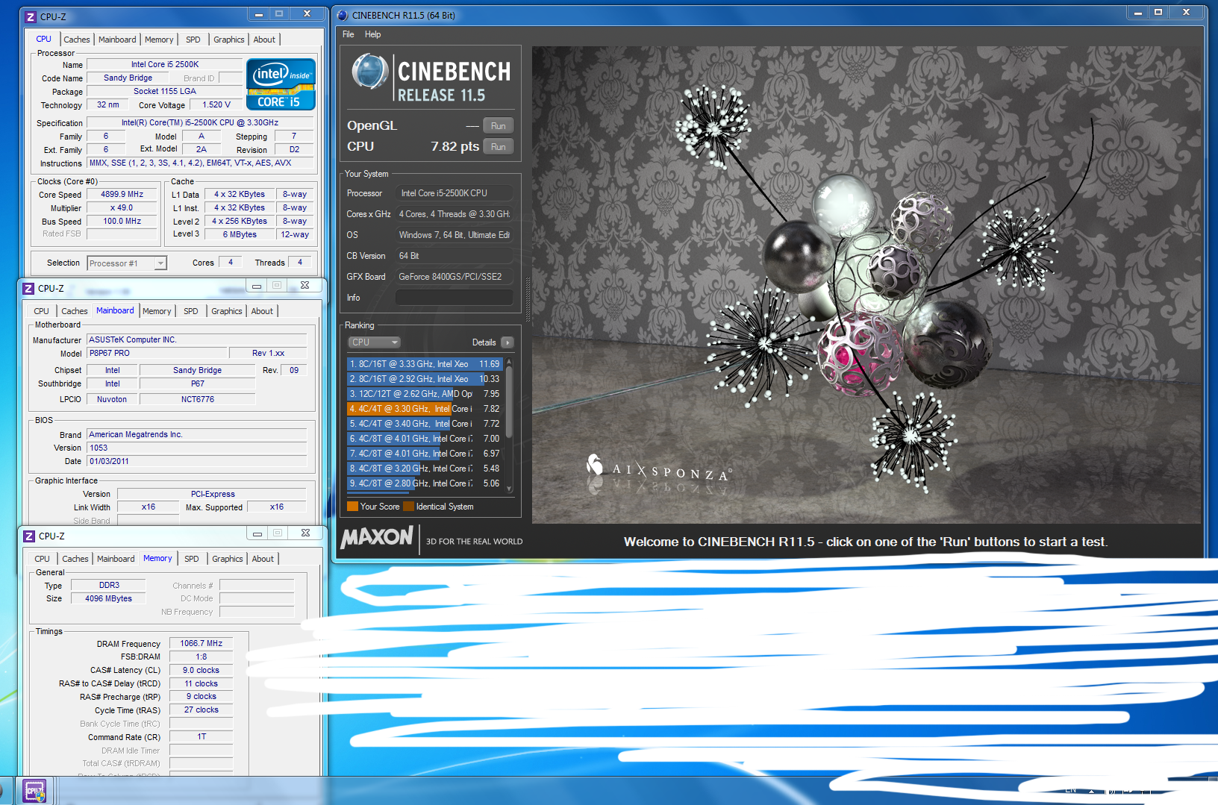1218x805 pixels.
Task: Click the Details arrow button in Ranking
Action: coord(507,342)
